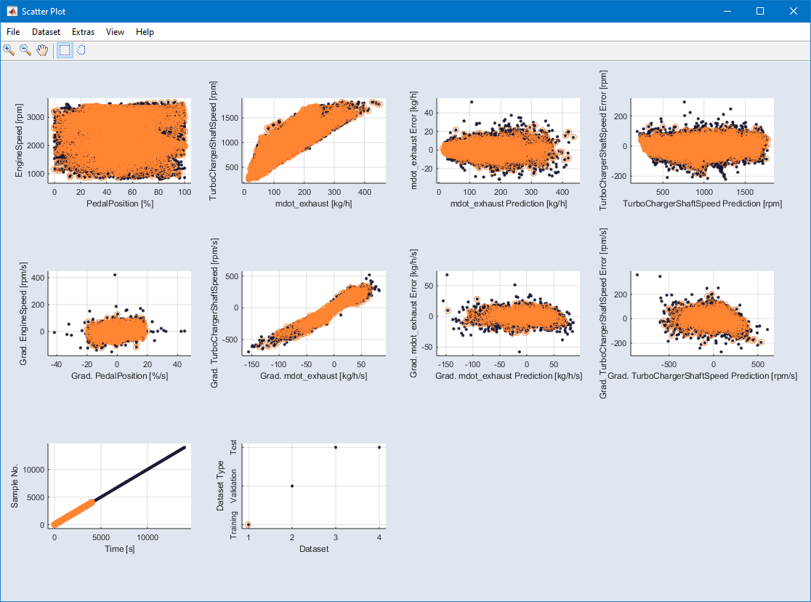Open the Help menu
Screen dimensions: 811x602
[145, 32]
